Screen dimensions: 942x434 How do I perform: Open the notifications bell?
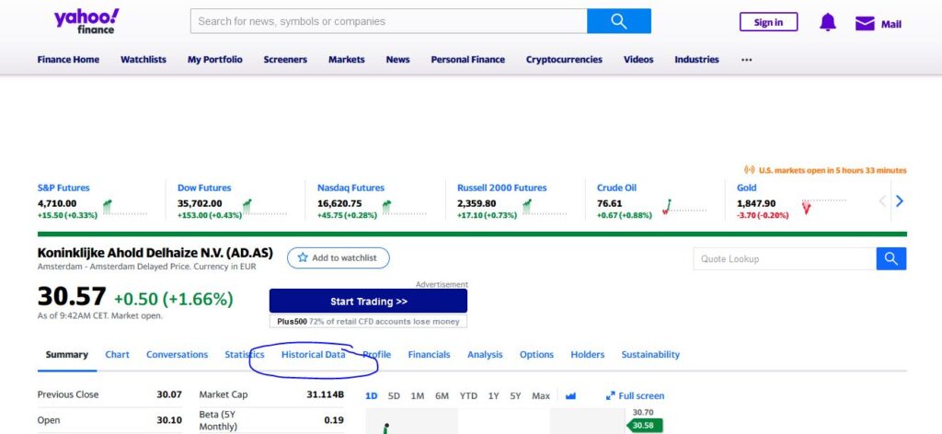tap(828, 22)
